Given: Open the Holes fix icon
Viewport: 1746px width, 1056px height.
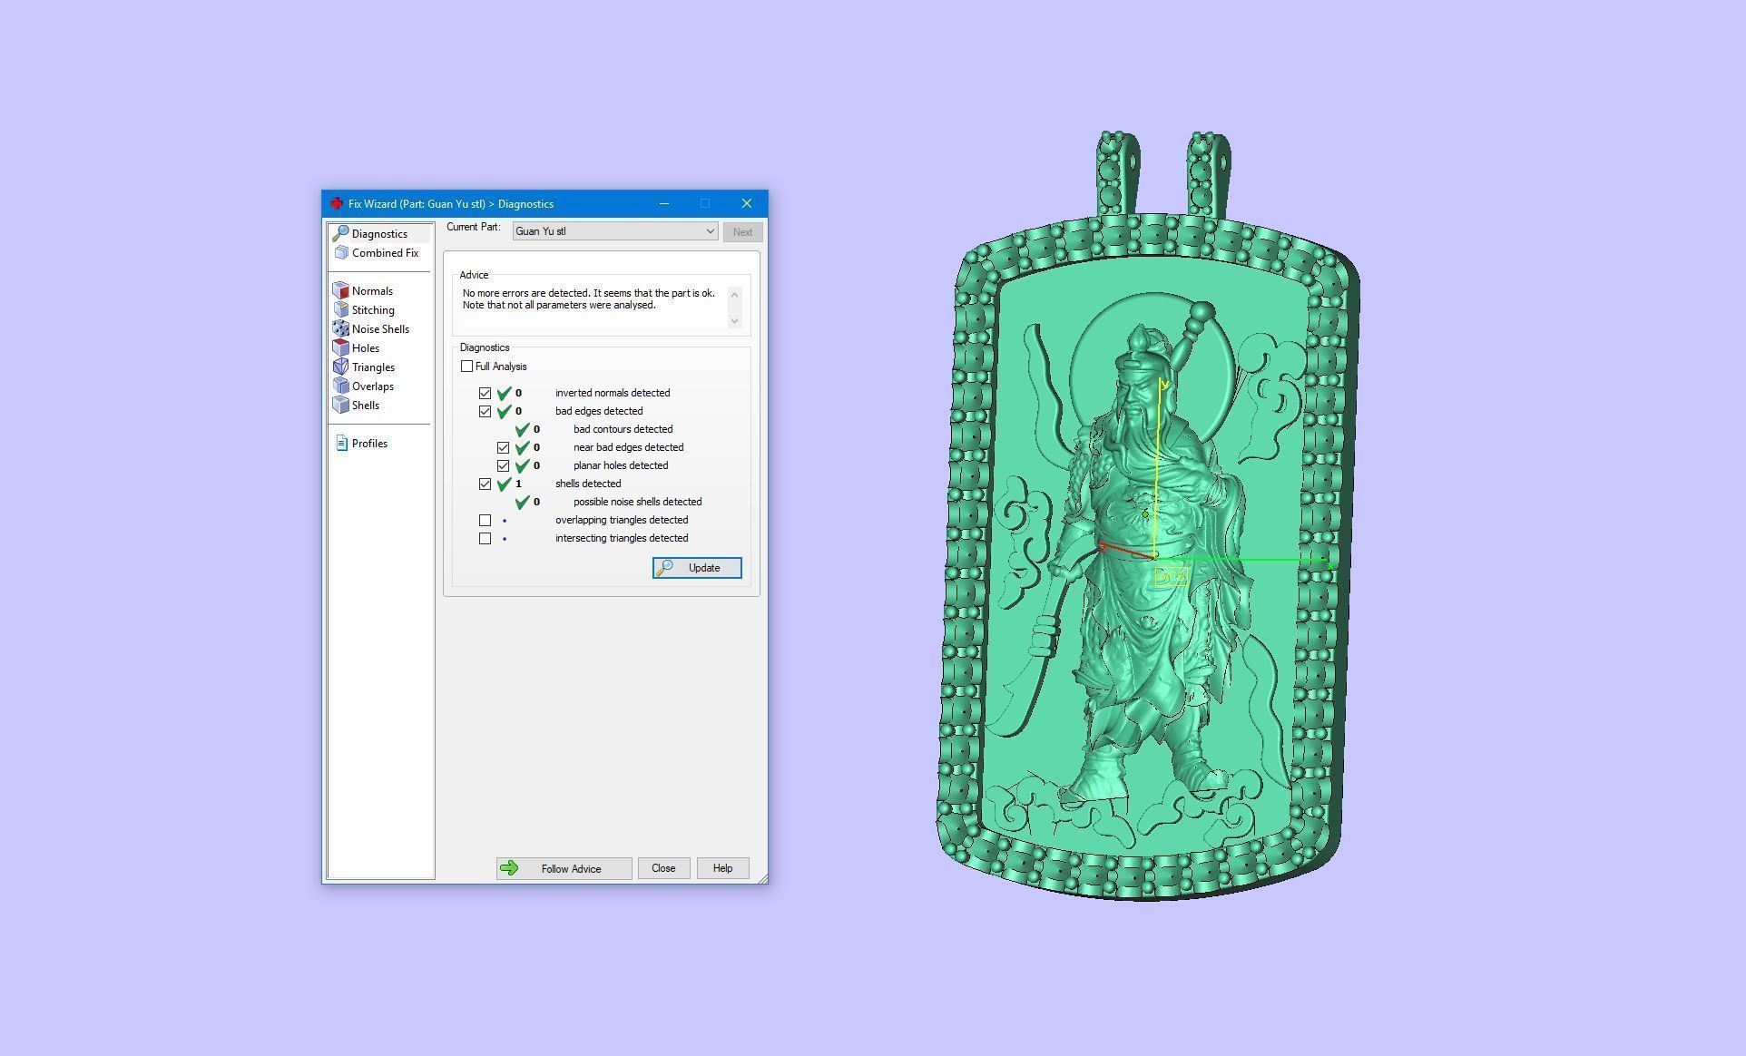Looking at the screenshot, I should (340, 348).
